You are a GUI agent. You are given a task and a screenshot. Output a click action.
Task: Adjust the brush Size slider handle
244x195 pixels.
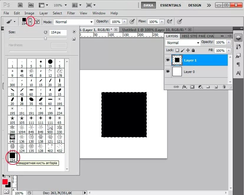click(x=45, y=38)
